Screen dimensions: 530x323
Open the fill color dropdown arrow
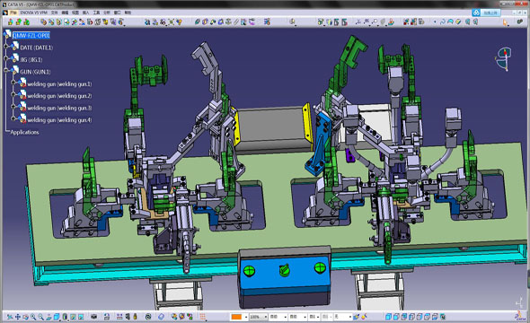[x=246, y=317]
